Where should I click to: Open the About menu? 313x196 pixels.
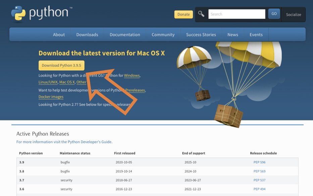click(x=59, y=35)
